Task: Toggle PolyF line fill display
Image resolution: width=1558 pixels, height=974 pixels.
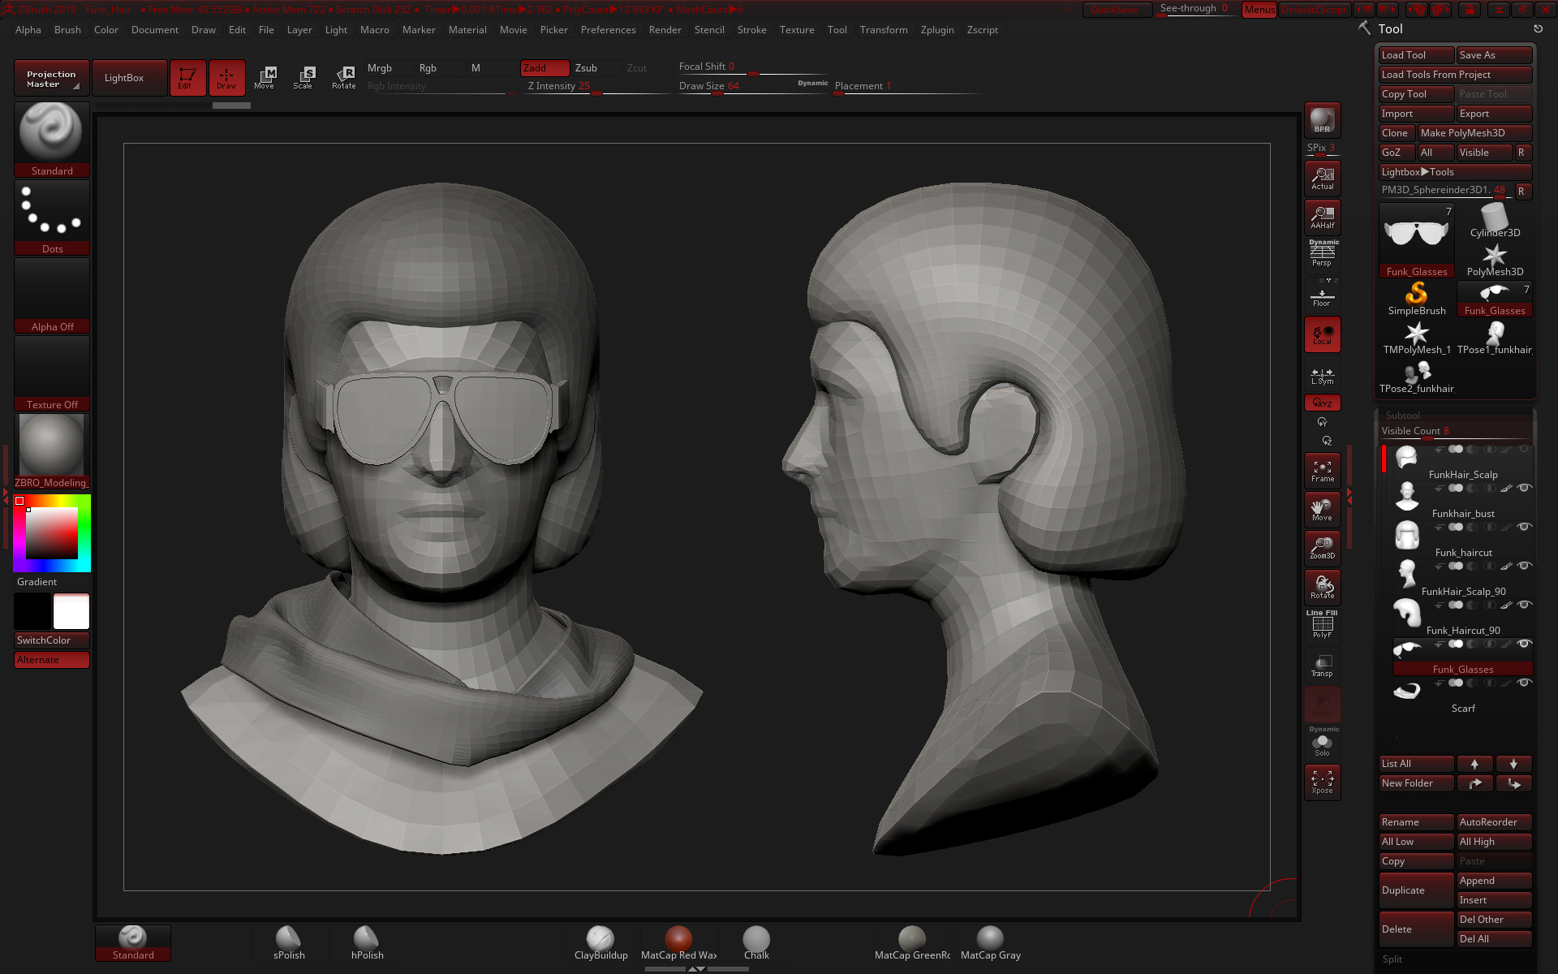Action: point(1322,625)
